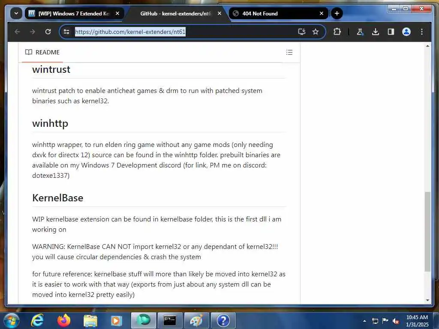Click the winhttp heading

point(50,123)
